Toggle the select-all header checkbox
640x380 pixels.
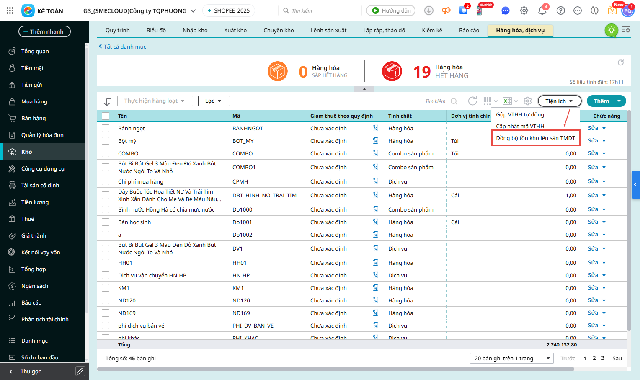[106, 116]
